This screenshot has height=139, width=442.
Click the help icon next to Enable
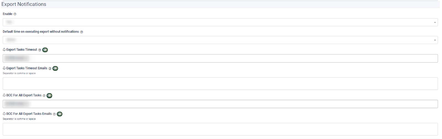15,14
